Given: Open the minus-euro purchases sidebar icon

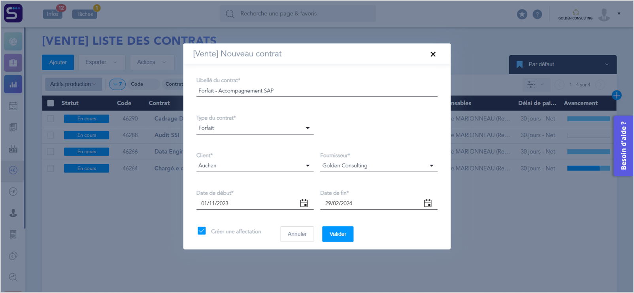Looking at the screenshot, I should [x=13, y=192].
